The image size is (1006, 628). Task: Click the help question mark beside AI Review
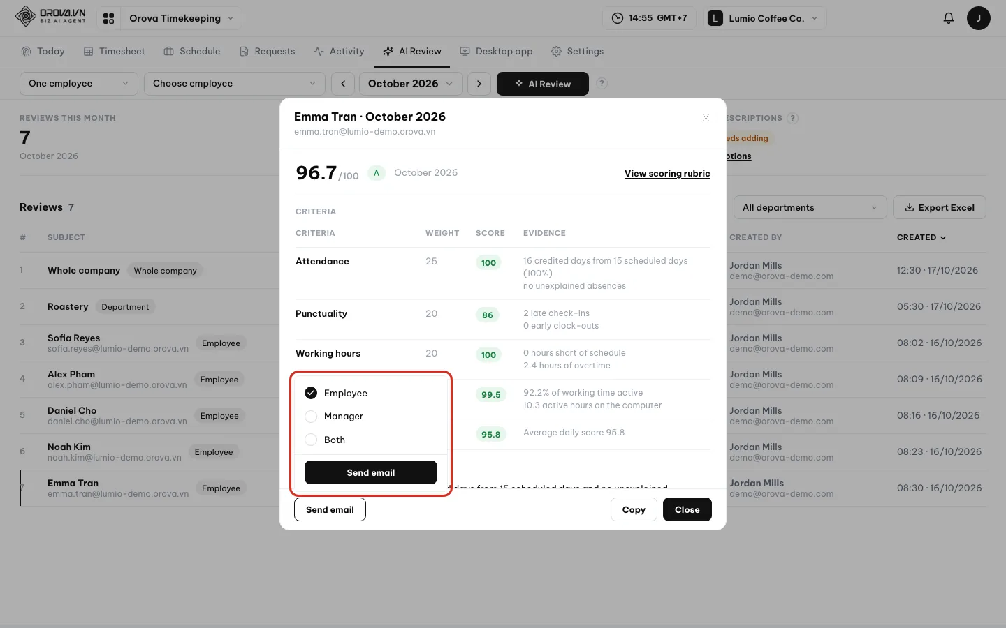tap(602, 83)
